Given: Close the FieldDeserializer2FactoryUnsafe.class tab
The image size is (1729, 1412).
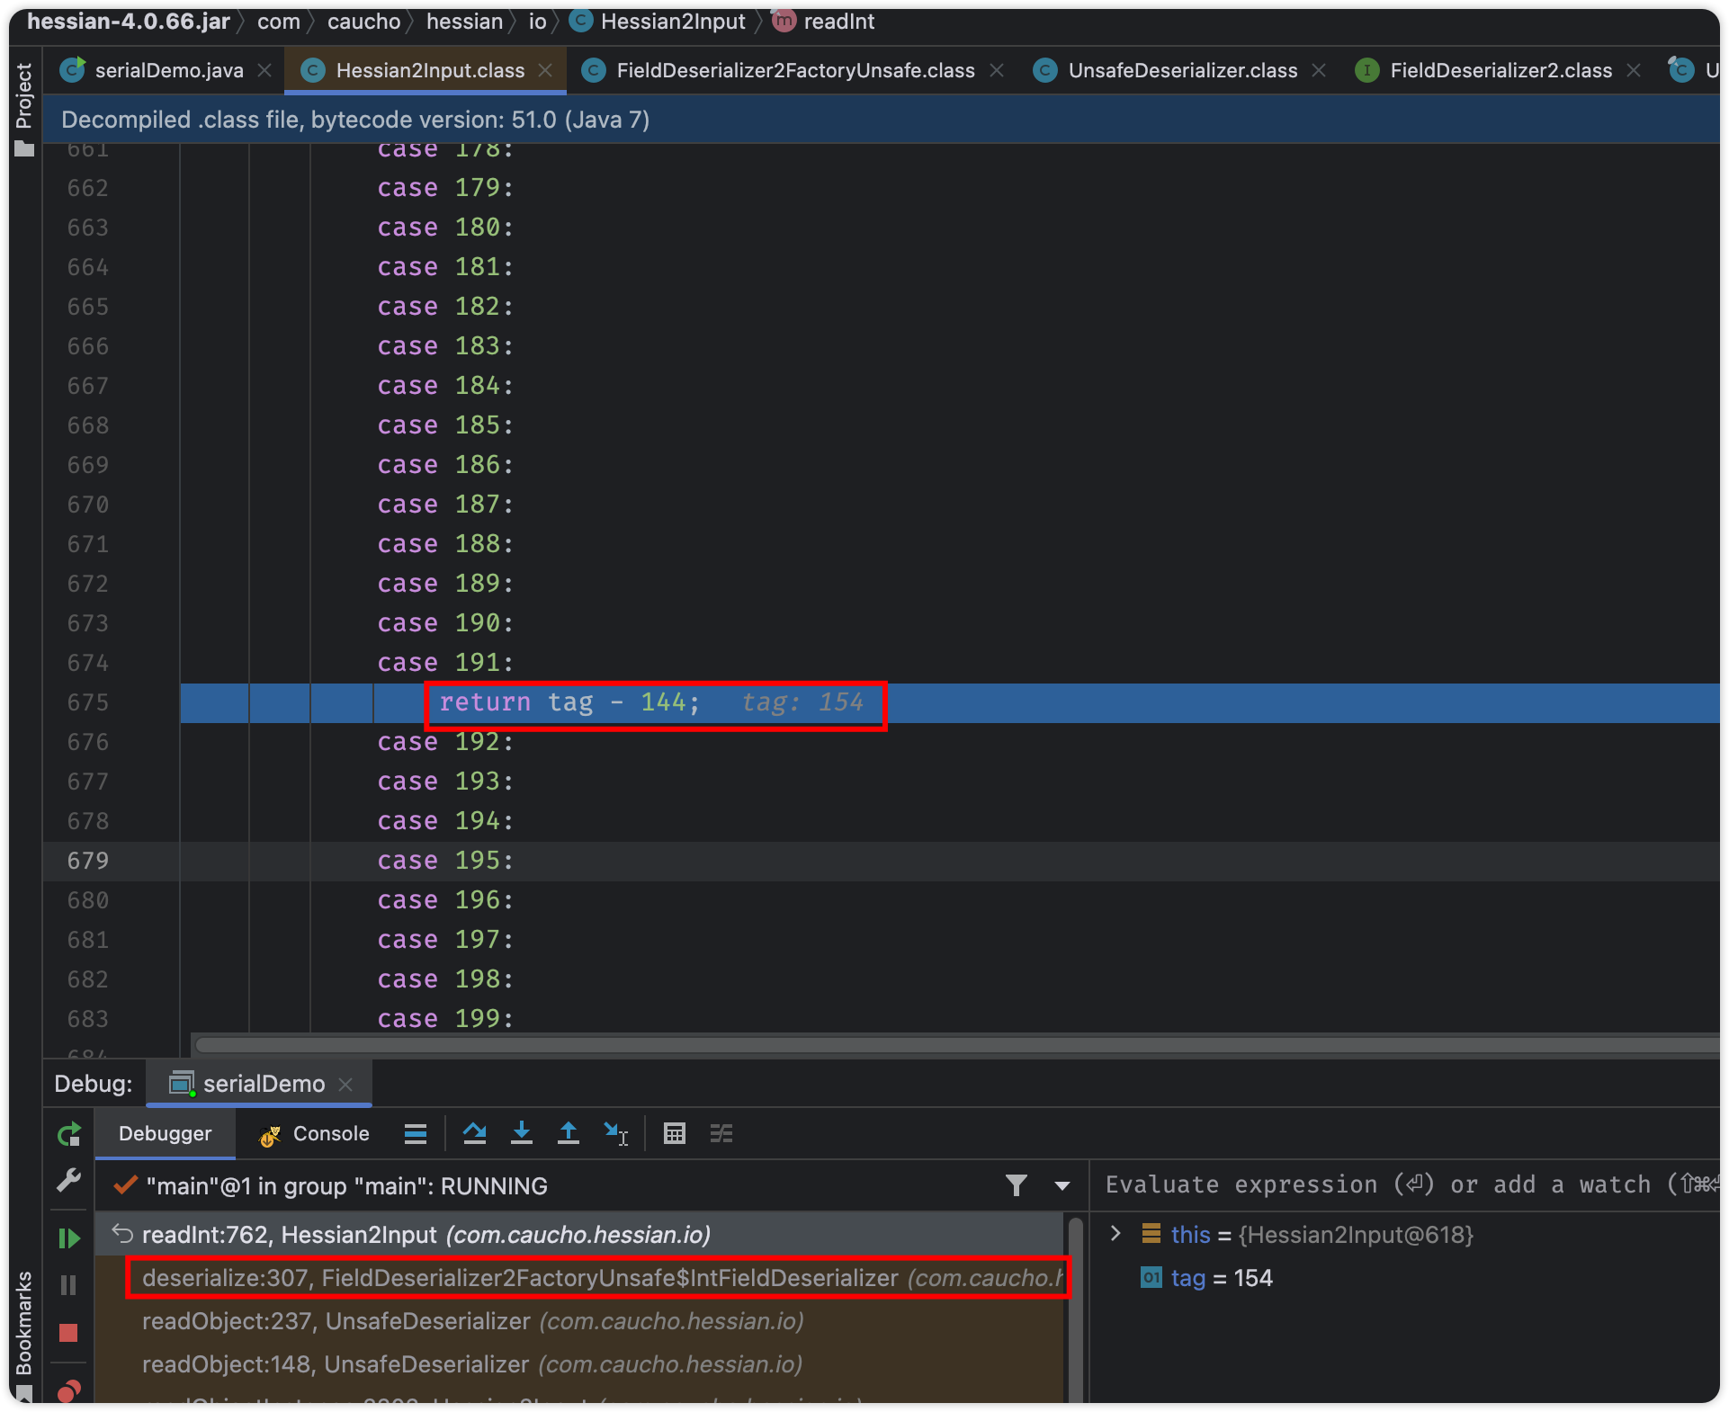Looking at the screenshot, I should pos(997,70).
